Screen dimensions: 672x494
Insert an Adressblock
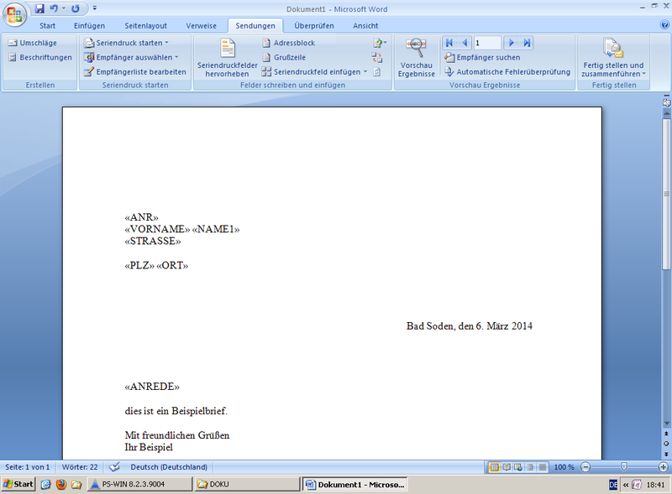point(288,43)
